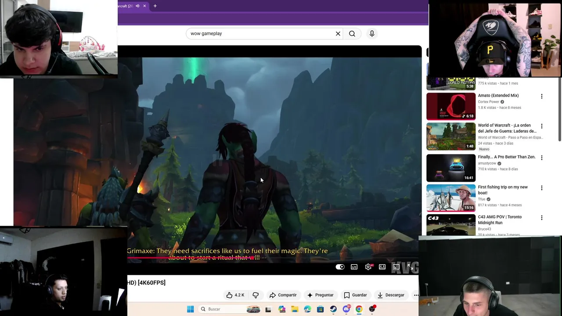Open video player settings gear
562x316 pixels.
[368, 267]
